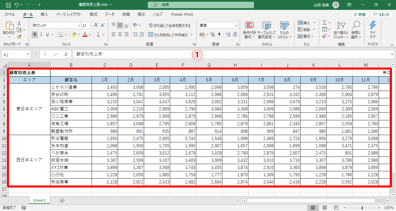Switch to the Power Pivot tab
This screenshot has height=211, width=396.
click(x=182, y=14)
